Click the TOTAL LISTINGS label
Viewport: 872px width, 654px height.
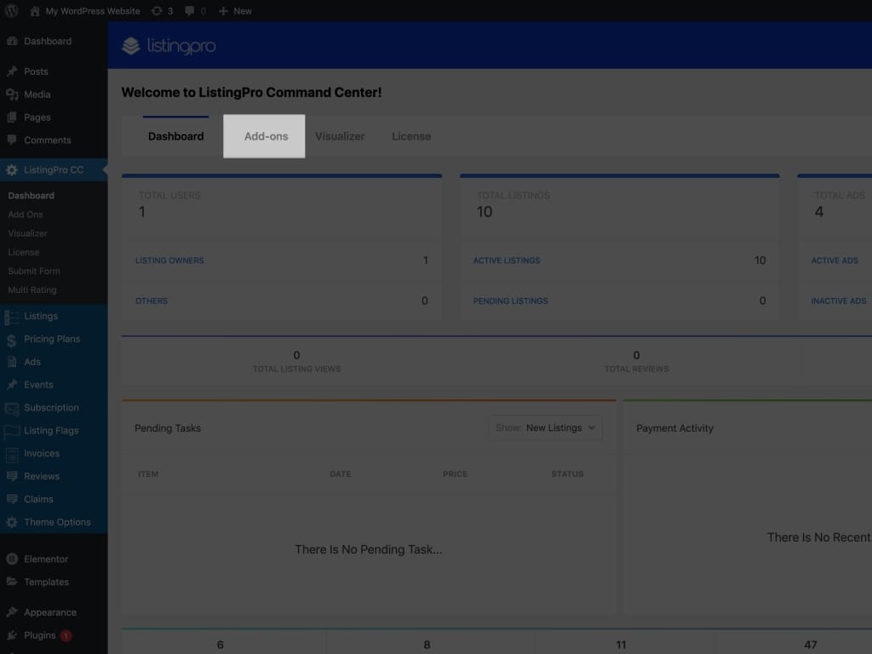(x=513, y=195)
